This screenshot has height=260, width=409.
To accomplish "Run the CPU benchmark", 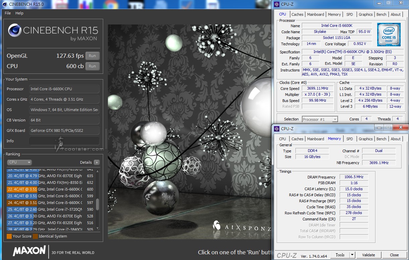I will tap(92, 66).
